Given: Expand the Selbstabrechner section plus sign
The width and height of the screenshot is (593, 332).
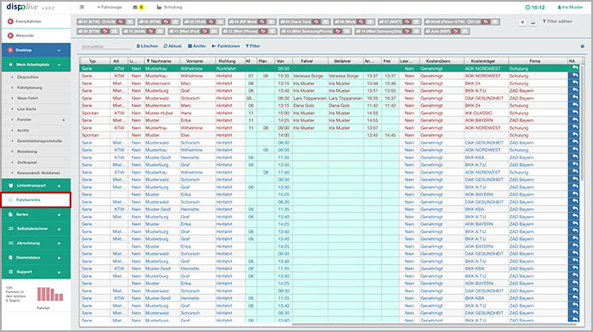Looking at the screenshot, I should [59, 229].
